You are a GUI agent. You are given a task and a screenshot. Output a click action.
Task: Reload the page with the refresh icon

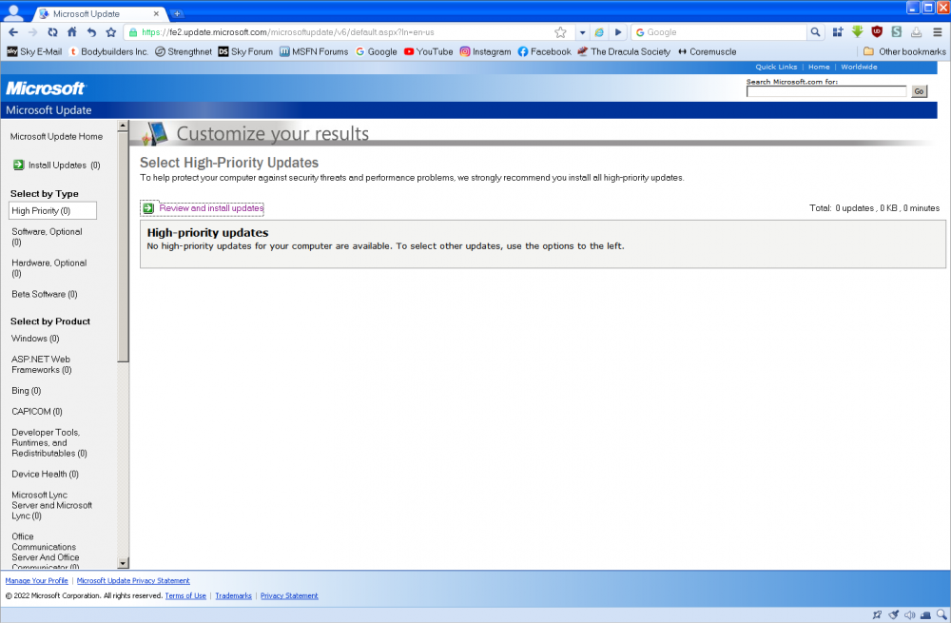pos(52,32)
